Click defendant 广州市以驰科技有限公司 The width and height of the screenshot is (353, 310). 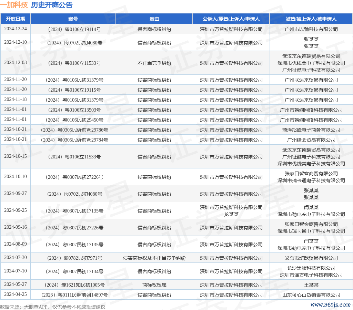point(311,30)
